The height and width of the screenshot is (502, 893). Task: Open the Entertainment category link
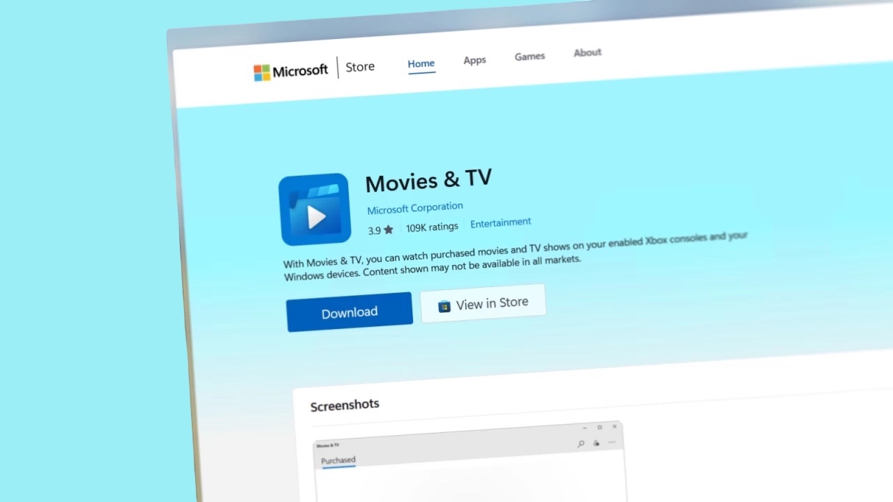pos(500,223)
